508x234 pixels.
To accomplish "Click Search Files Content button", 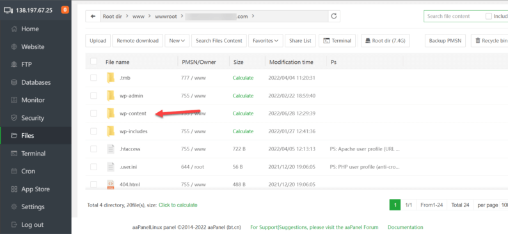I will point(219,41).
